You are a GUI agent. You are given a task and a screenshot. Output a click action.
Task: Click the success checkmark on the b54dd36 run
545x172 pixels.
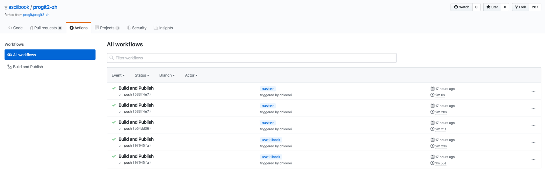114,122
